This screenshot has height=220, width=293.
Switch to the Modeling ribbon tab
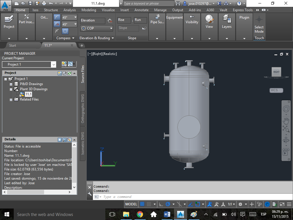click(x=89, y=10)
